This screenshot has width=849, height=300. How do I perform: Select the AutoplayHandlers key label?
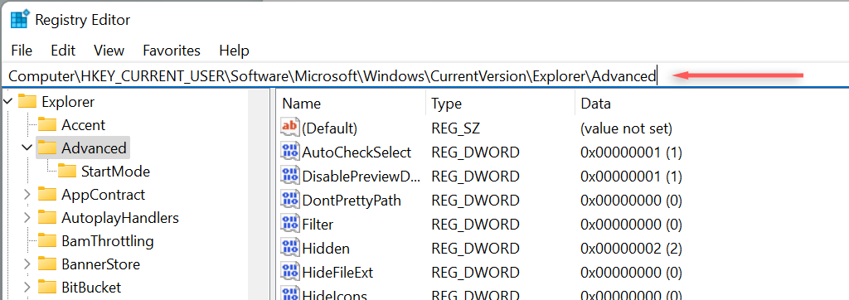pos(120,218)
